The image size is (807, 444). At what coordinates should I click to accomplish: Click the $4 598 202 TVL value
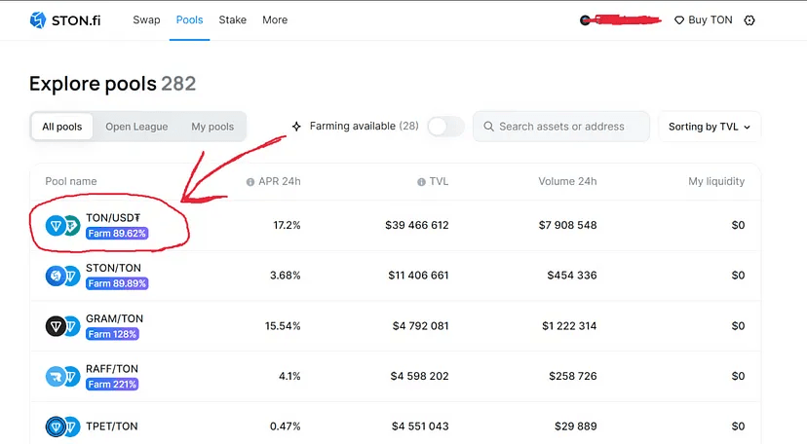click(419, 376)
